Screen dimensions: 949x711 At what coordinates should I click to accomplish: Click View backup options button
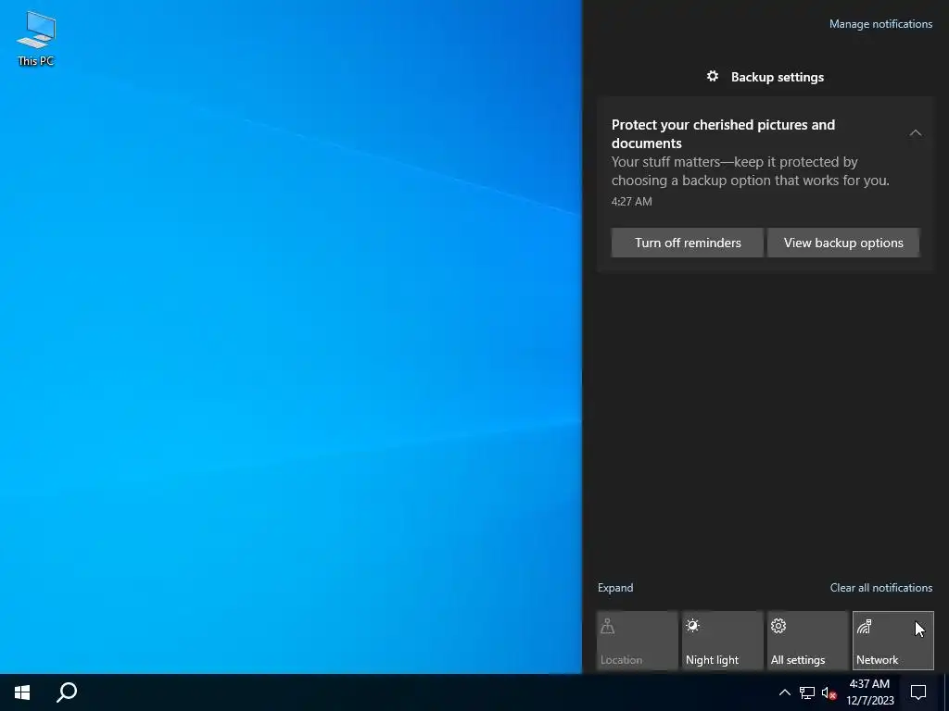tap(843, 243)
